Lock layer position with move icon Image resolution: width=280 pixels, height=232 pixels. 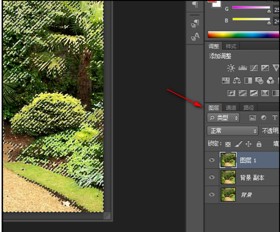249,144
